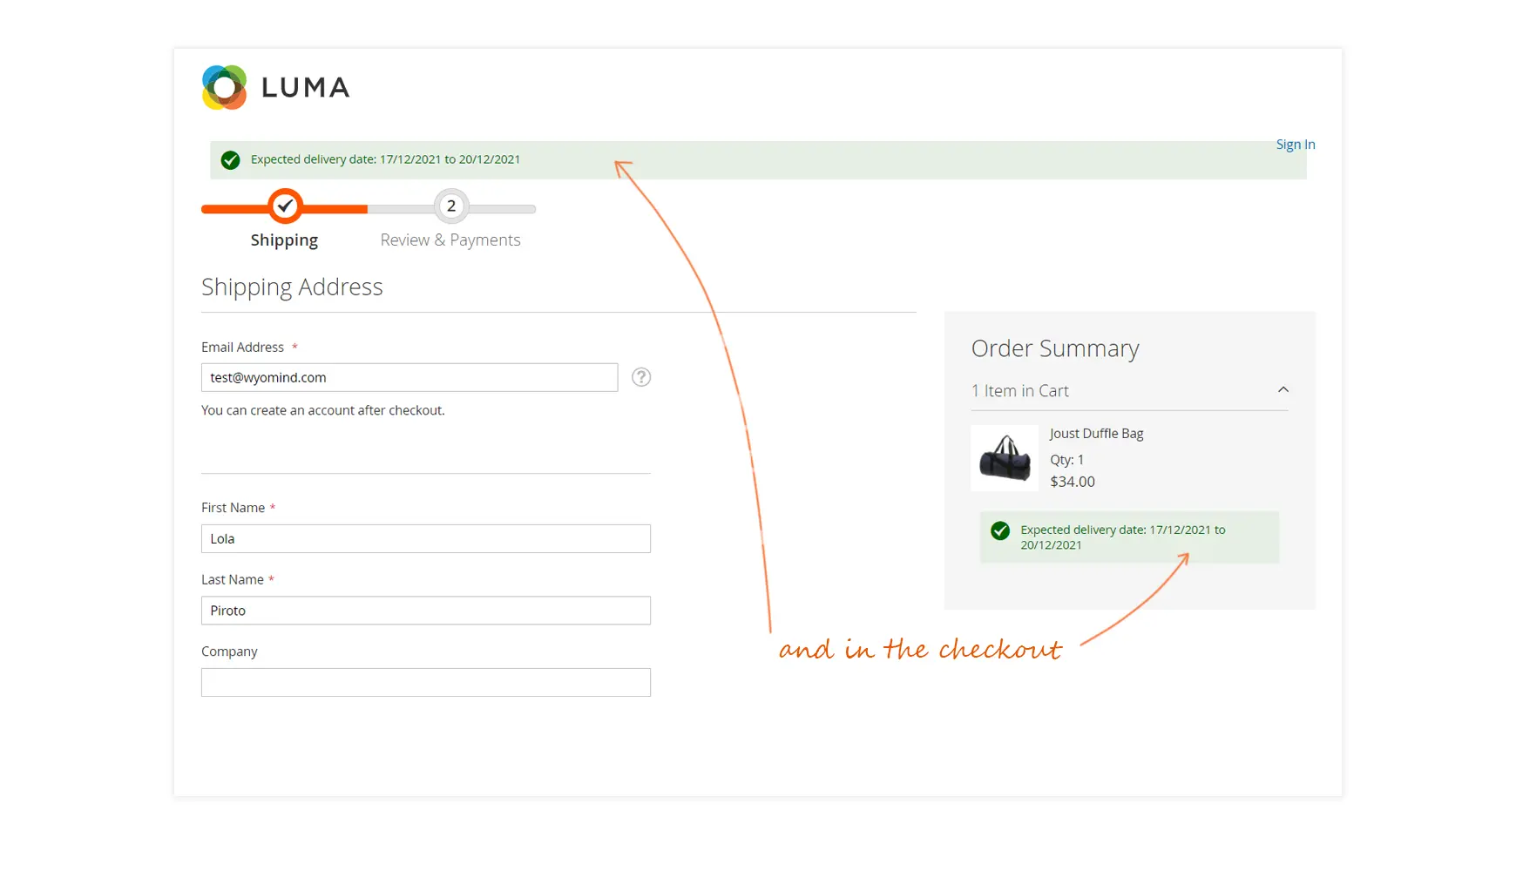The height and width of the screenshot is (871, 1516).
Task: Click the email help question mark icon
Action: click(x=641, y=377)
